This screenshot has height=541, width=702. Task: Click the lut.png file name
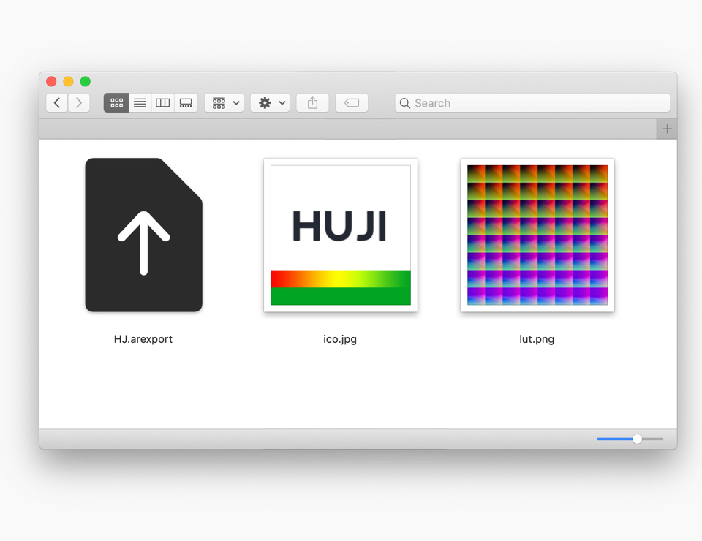pos(537,339)
